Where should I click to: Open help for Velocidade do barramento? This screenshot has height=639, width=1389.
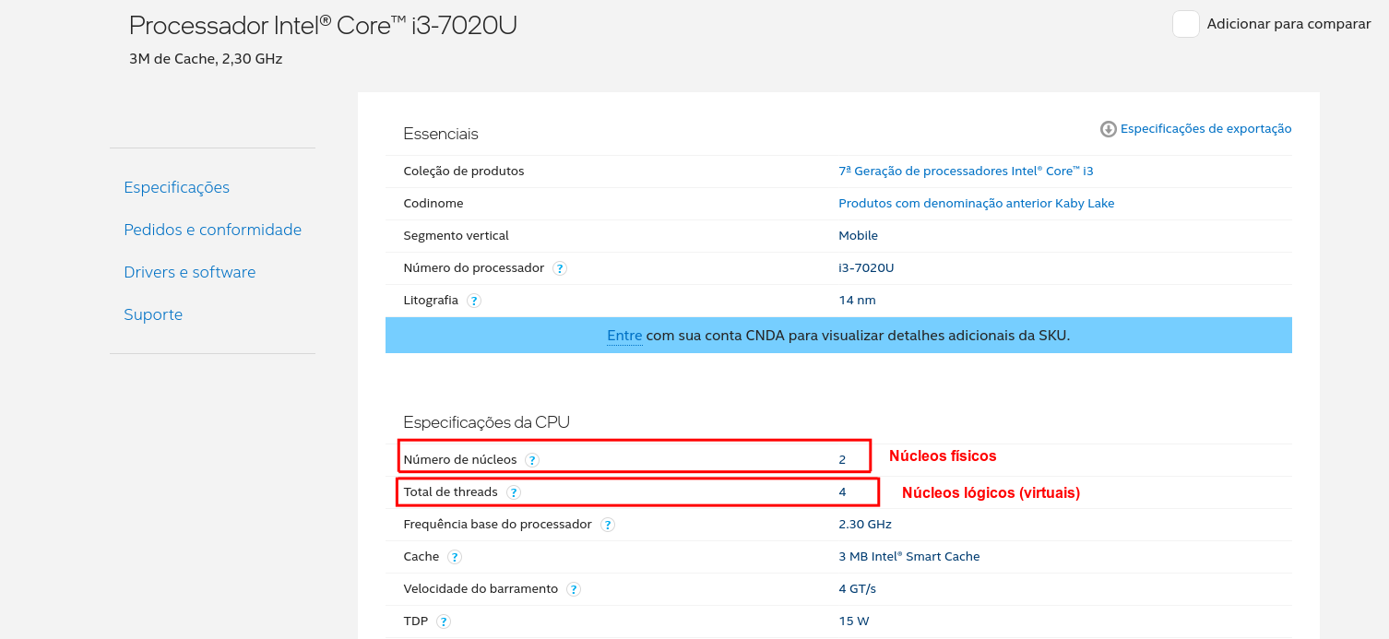pyautogui.click(x=574, y=589)
